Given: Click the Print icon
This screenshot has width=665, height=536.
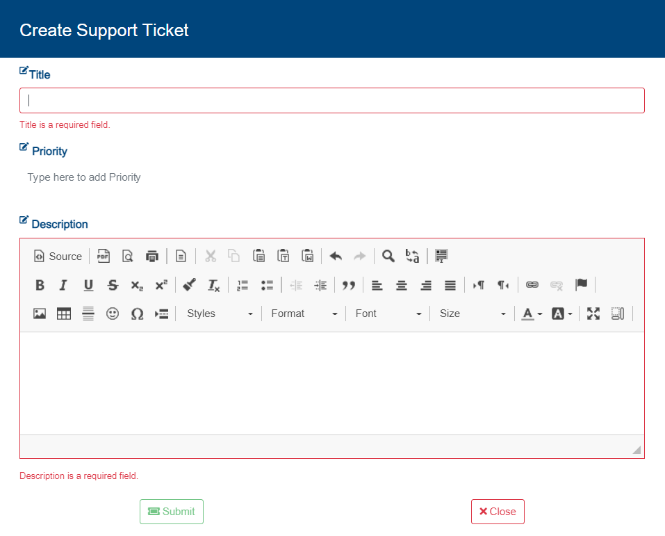Looking at the screenshot, I should [151, 257].
